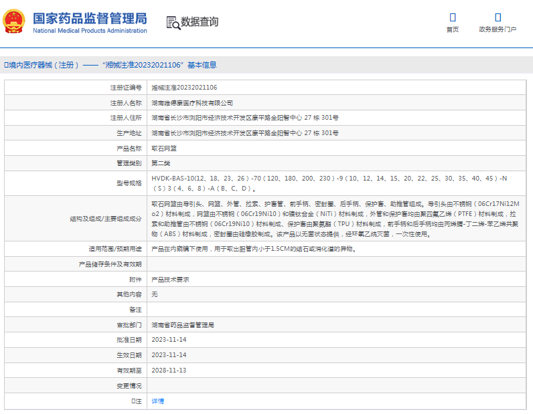This screenshot has height=414, width=533.
Task: Click the 产品技术要求 attachment cell
Action: pyautogui.click(x=170, y=280)
